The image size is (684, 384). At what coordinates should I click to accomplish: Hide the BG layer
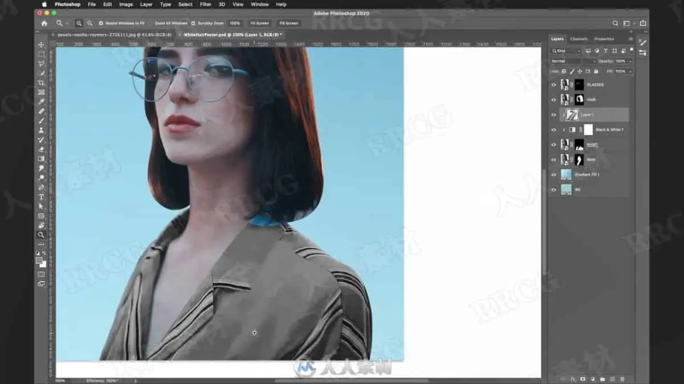pyautogui.click(x=553, y=190)
